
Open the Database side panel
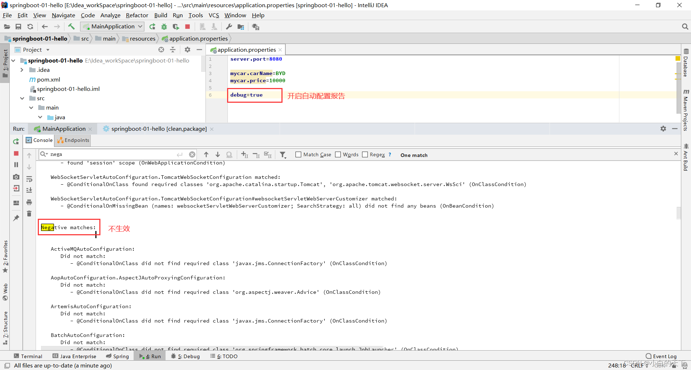pyautogui.click(x=686, y=63)
